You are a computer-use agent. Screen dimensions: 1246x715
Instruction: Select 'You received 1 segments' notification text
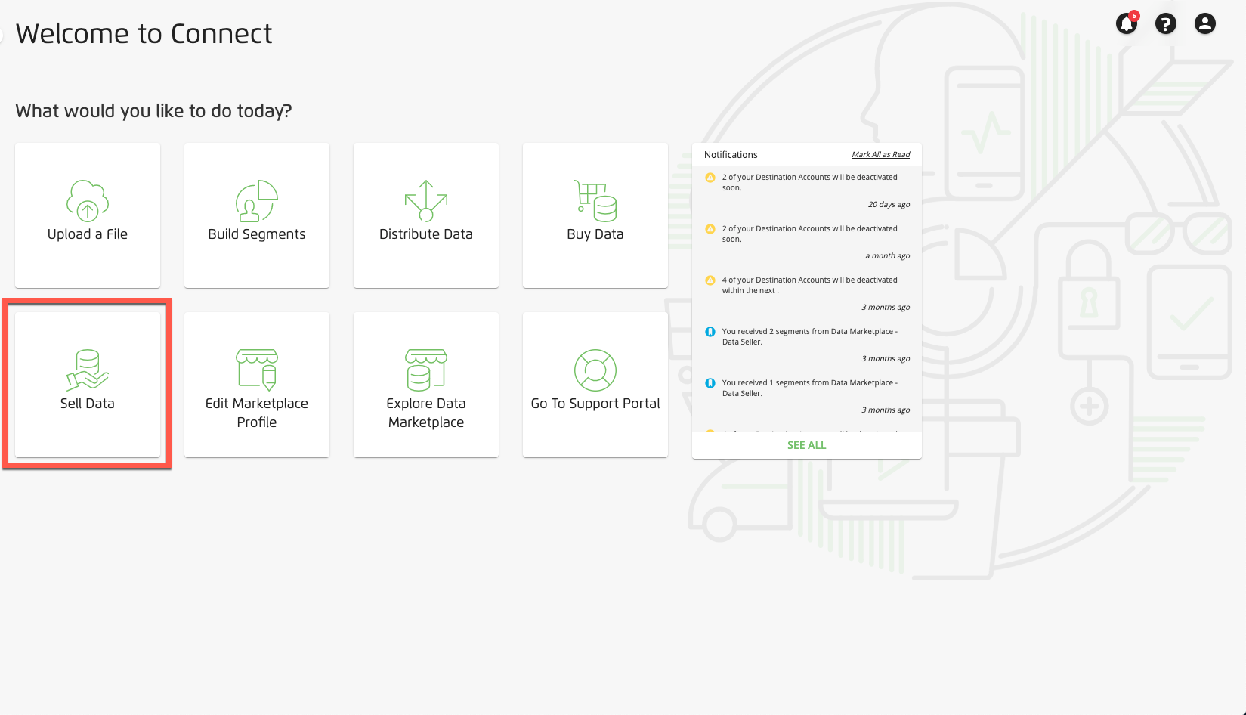[809, 388]
